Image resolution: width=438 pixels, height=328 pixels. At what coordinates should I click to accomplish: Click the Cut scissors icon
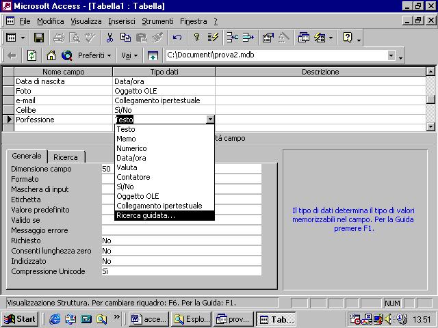[x=109, y=38]
